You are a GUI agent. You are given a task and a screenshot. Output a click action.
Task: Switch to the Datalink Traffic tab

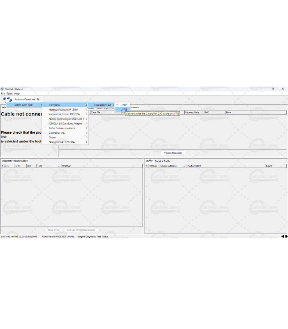point(163,161)
